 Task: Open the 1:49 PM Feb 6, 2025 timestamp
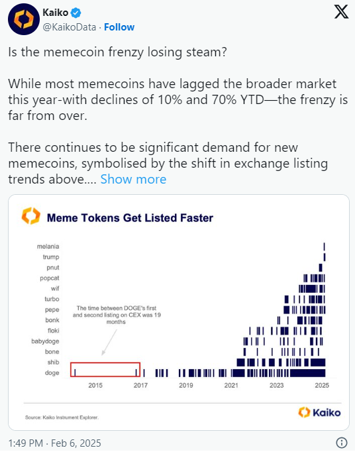55,443
